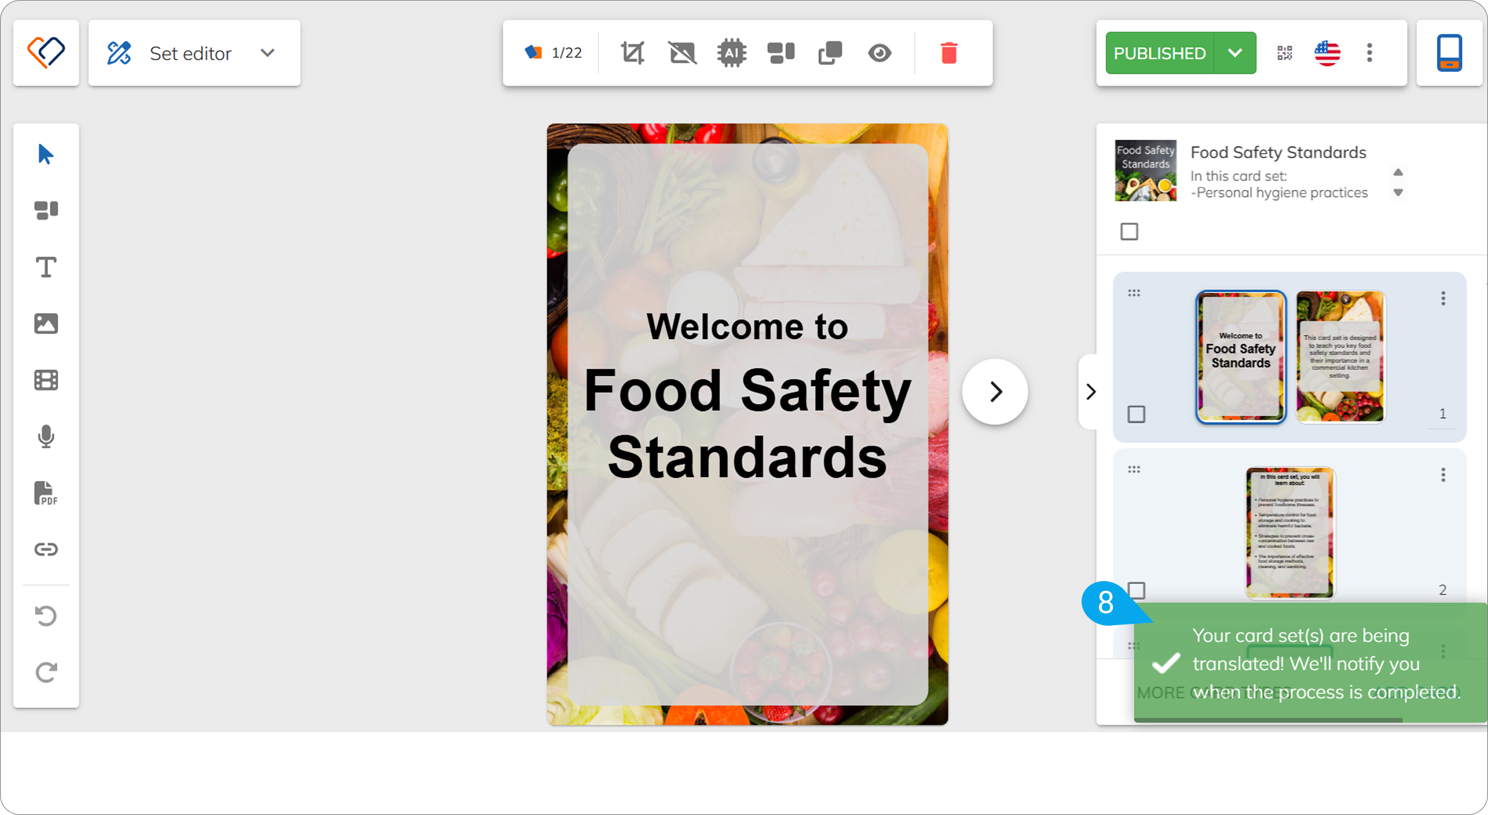
Task: Select the Text tool
Action: 46,267
